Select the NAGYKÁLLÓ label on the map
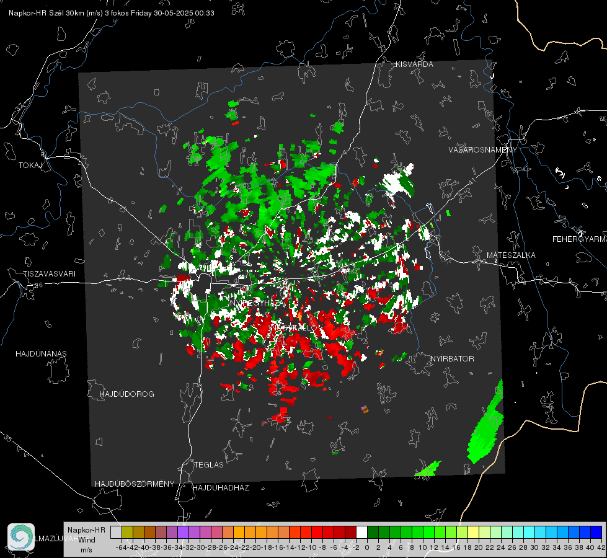Image resolution: width=607 pixels, height=558 pixels. tap(293, 327)
